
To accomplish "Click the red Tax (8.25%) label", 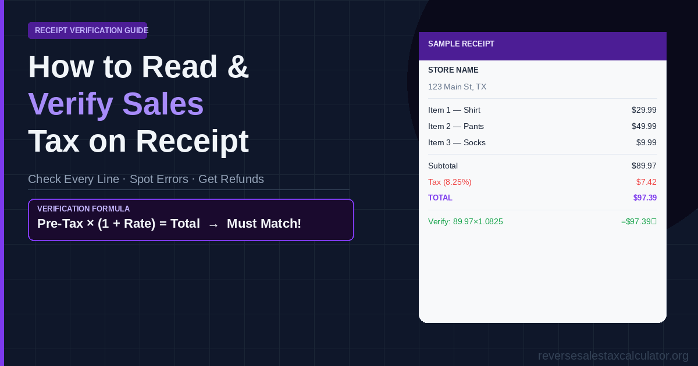I will 450,182.
